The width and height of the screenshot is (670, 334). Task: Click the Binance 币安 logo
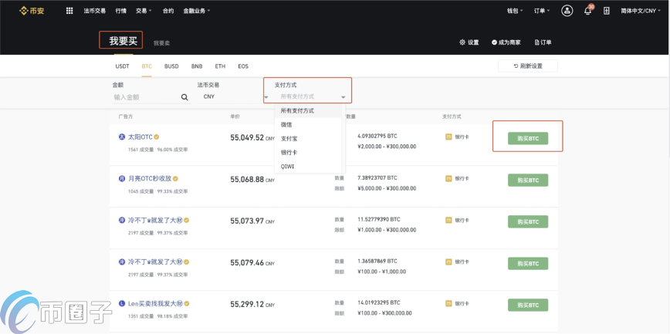click(x=31, y=11)
